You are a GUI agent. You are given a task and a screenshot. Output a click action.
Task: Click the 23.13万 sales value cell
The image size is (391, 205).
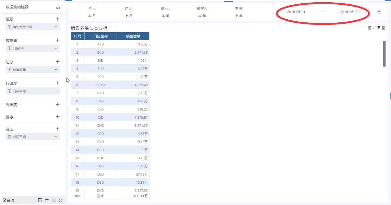point(133,174)
